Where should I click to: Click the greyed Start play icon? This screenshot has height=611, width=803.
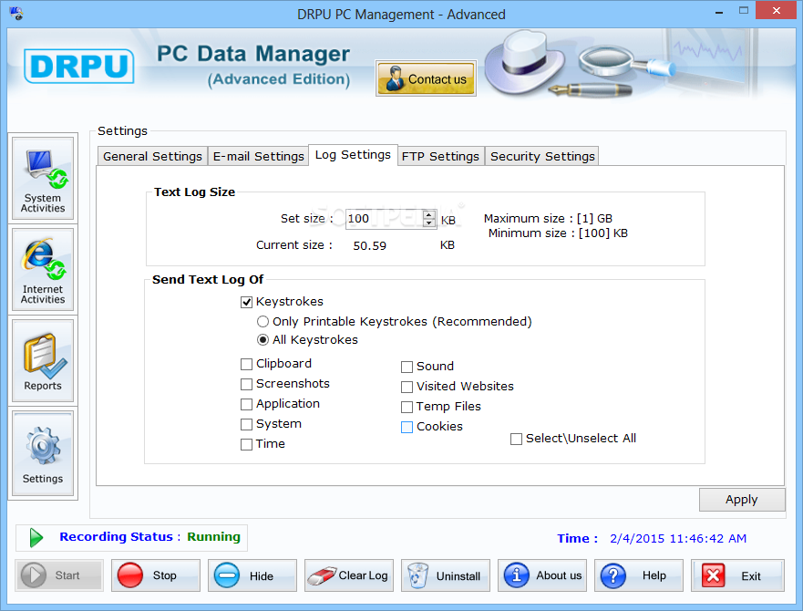34,575
